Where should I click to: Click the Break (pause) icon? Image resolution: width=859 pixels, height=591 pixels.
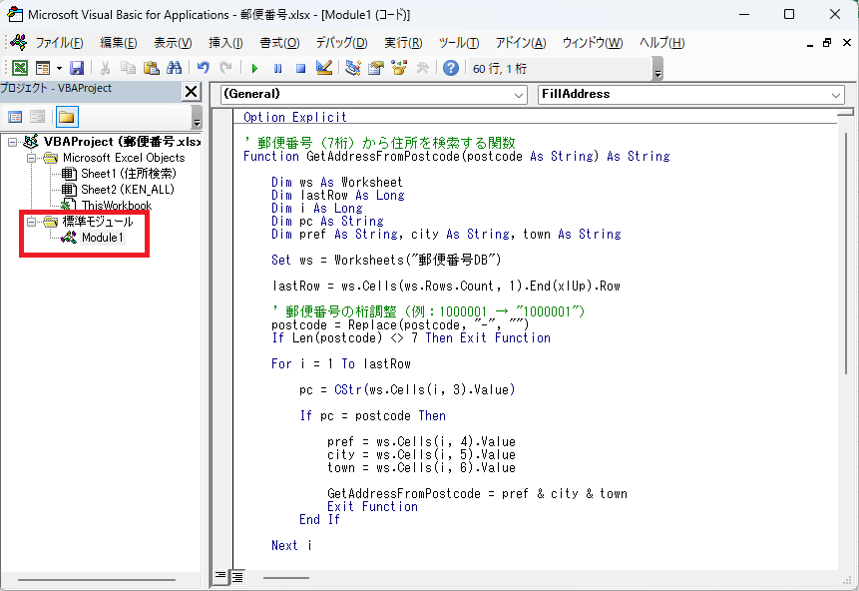click(x=277, y=68)
